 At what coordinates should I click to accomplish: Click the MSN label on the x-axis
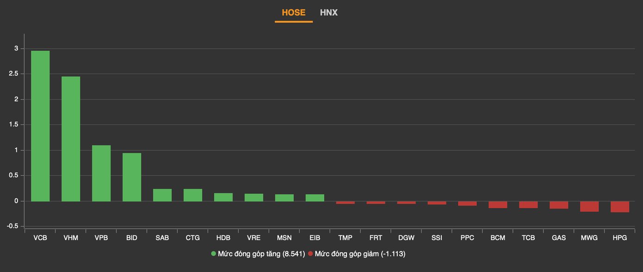click(284, 238)
